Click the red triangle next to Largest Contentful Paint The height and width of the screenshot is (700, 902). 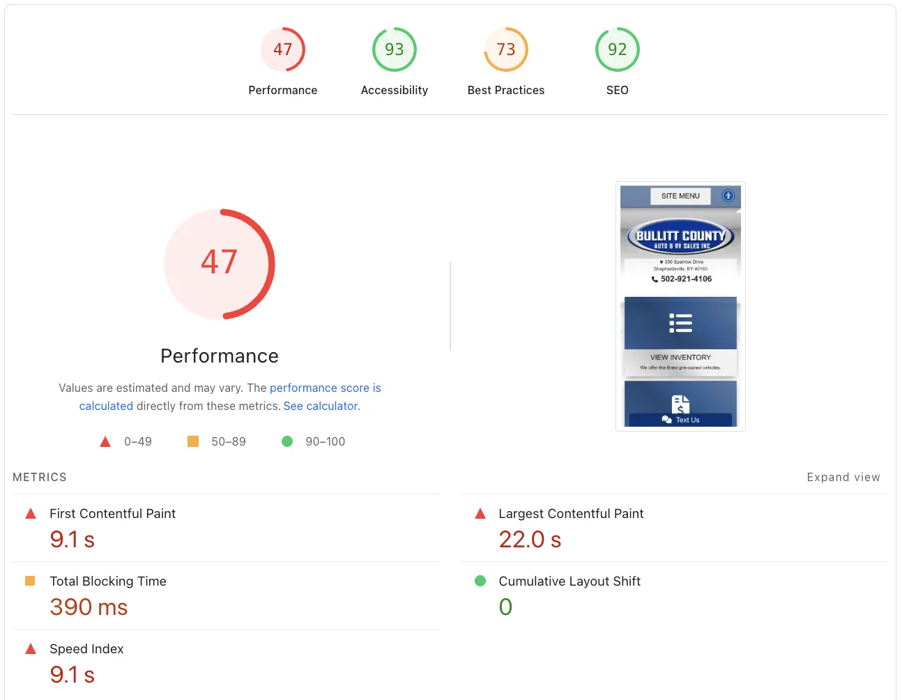point(480,514)
